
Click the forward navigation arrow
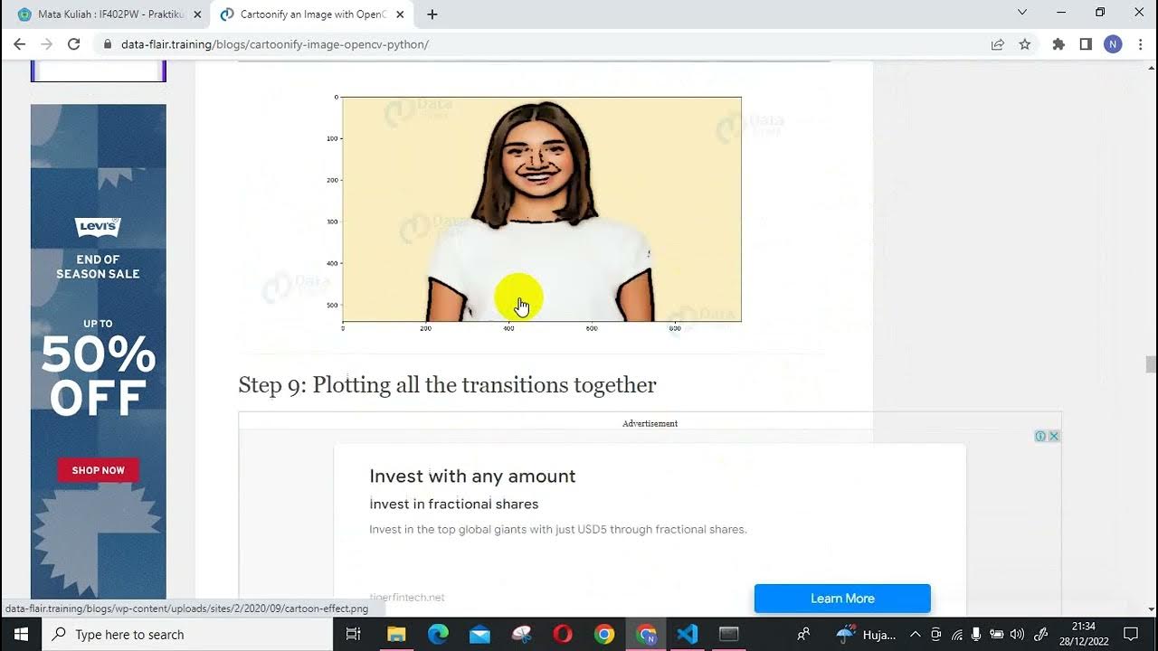pyautogui.click(x=46, y=44)
